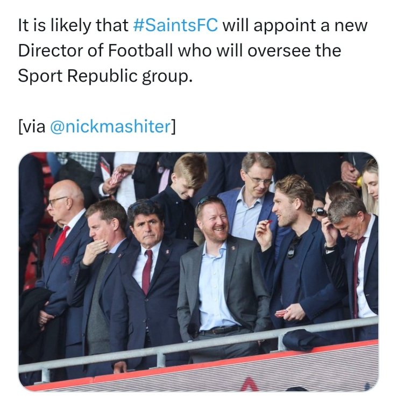This screenshot has width=397, height=403.
Task: Click the "[via" text before the mention
Action: 31,127
